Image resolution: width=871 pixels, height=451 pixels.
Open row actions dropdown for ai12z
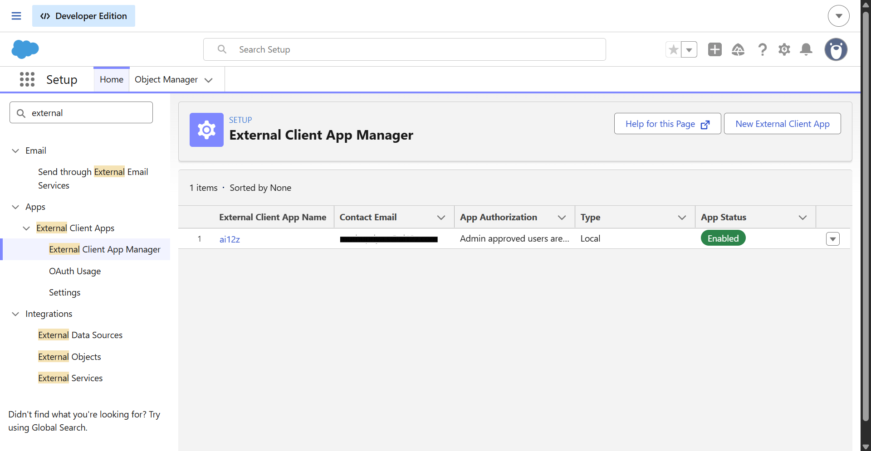point(833,239)
